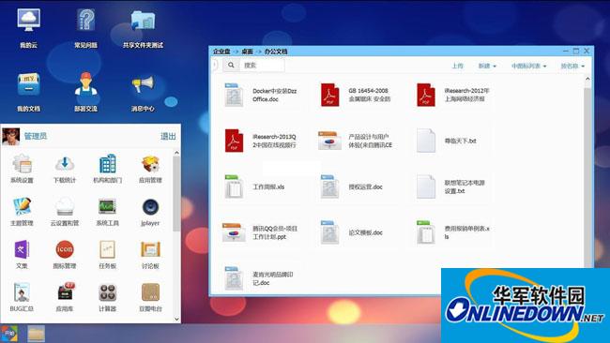Open the red icon management app
The height and width of the screenshot is (343, 610).
(x=65, y=250)
